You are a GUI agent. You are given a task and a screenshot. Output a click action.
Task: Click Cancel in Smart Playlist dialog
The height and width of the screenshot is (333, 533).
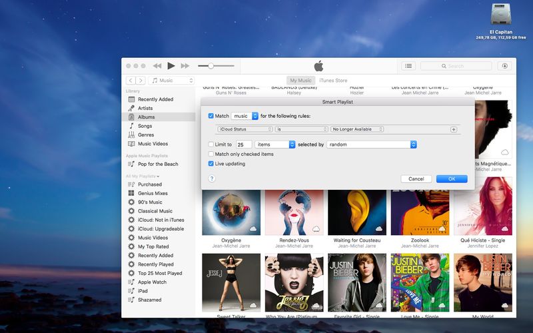[416, 178]
